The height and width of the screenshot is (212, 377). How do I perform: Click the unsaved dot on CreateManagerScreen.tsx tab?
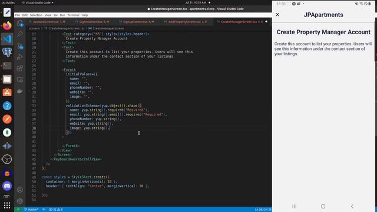(x=266, y=22)
